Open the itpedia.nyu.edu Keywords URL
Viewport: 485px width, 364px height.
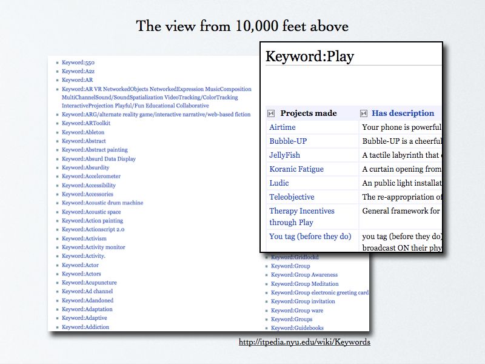304,342
